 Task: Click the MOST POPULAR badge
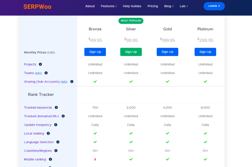click(x=131, y=21)
